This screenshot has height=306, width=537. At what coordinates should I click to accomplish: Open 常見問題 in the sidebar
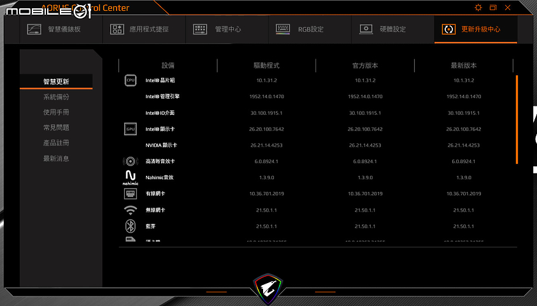click(56, 127)
